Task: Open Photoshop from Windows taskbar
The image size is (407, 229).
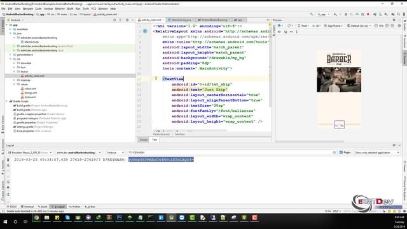Action: [120, 218]
